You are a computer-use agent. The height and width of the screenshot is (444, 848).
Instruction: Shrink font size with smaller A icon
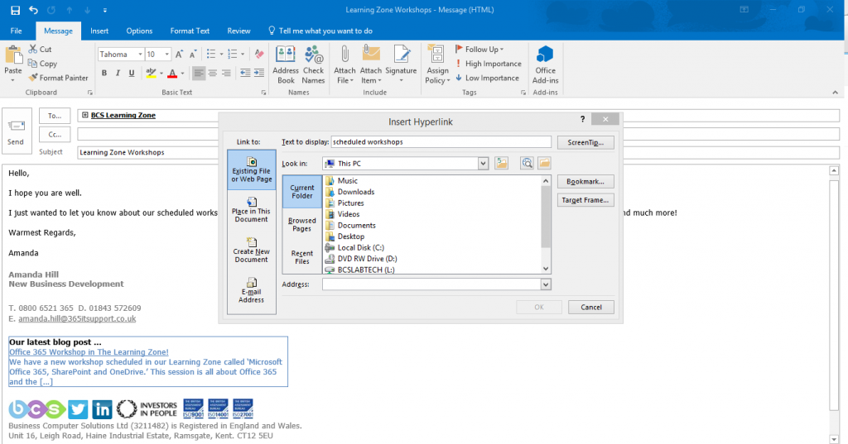coord(192,54)
